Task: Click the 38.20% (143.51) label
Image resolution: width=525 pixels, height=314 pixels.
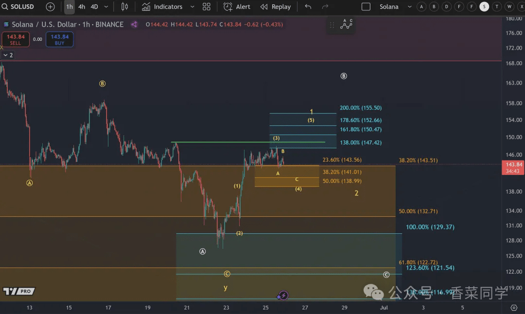Action: tap(418, 160)
